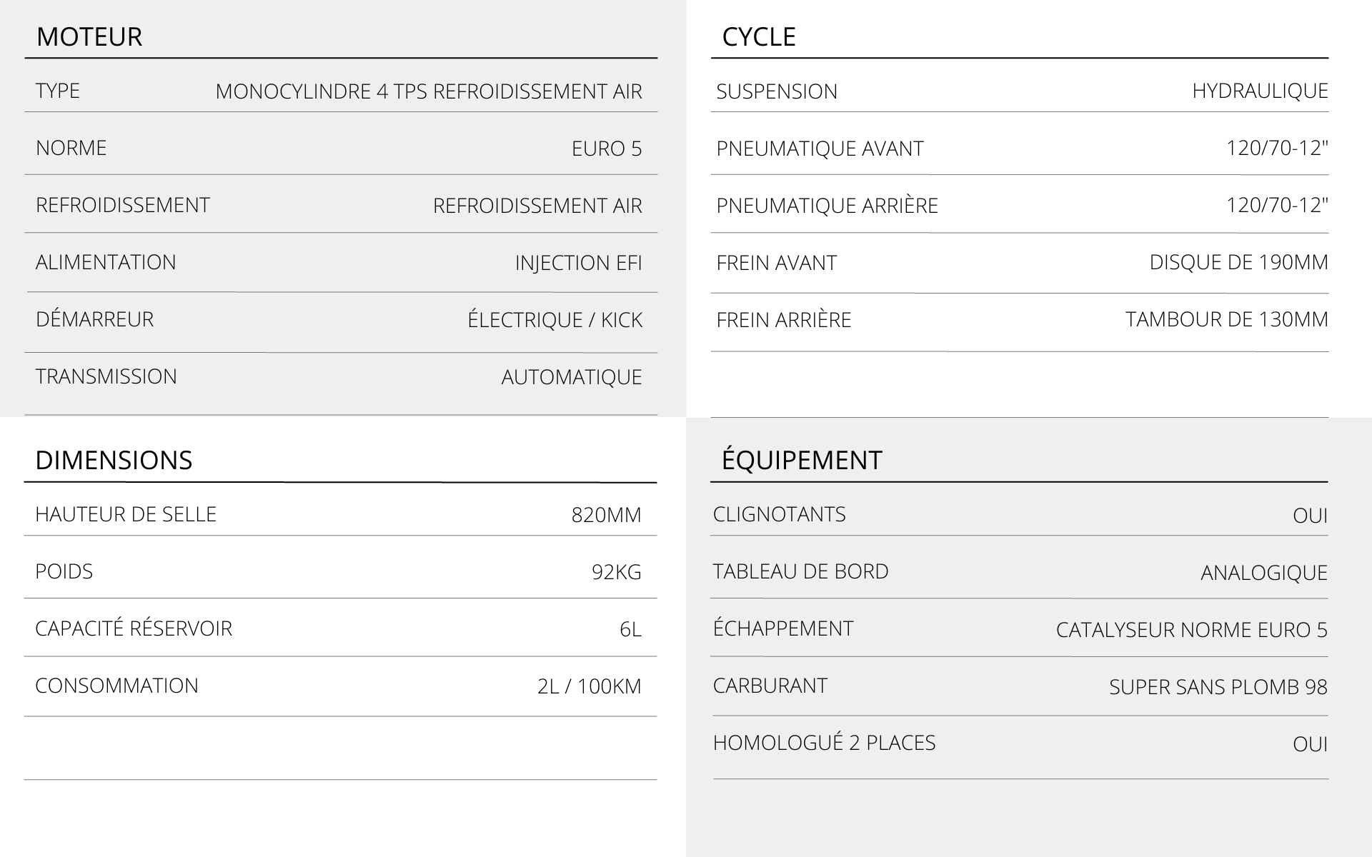Click the HYDRAULIQUE suspension value
This screenshot has height=857, width=1372.
[x=1260, y=91]
